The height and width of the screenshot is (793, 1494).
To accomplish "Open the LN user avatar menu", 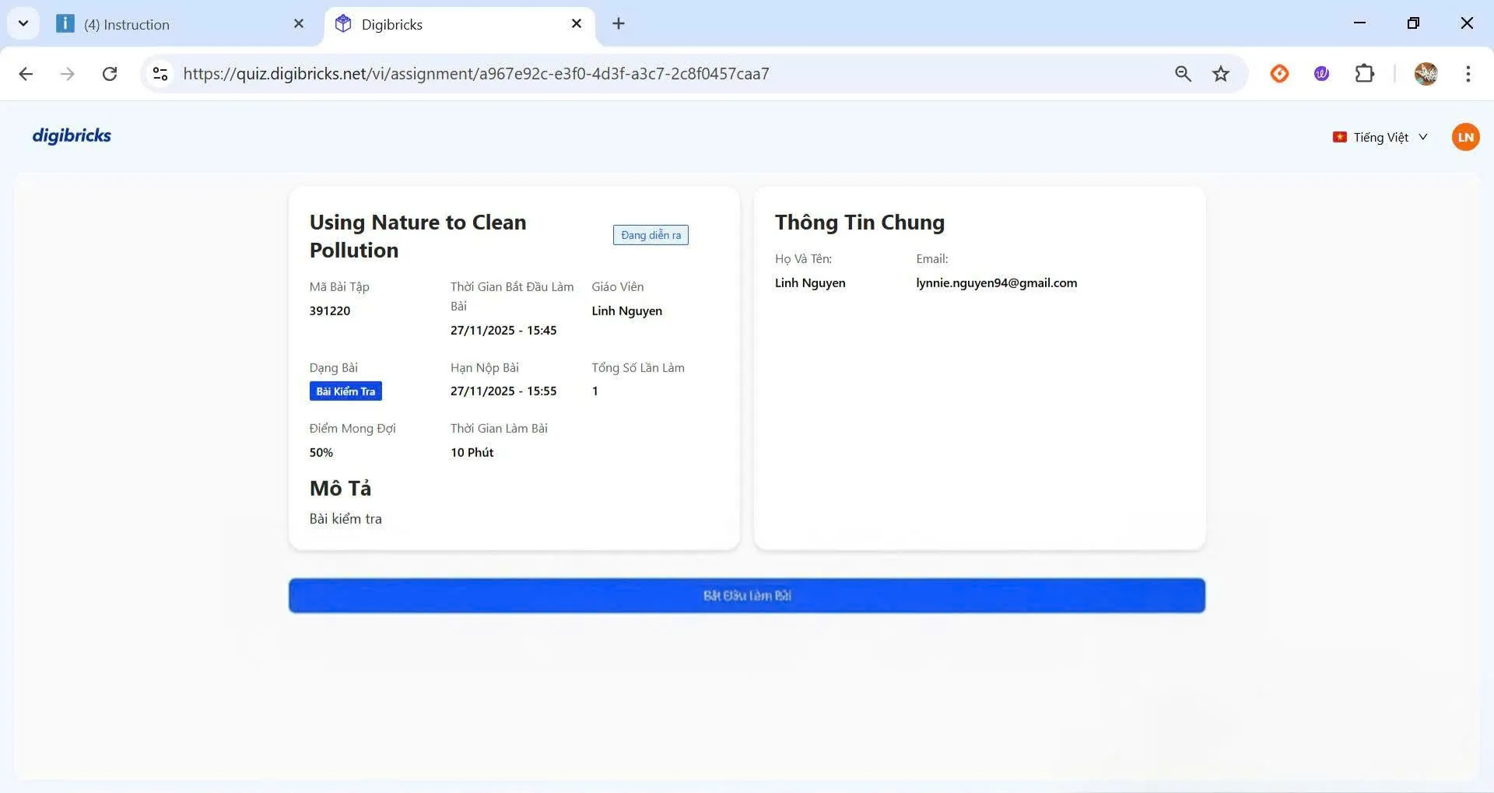I will 1465,137.
